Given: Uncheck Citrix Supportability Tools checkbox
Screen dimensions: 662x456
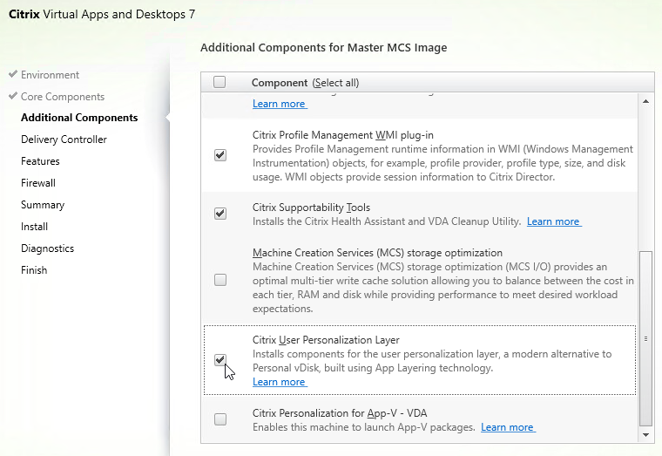Looking at the screenshot, I should pos(220,214).
